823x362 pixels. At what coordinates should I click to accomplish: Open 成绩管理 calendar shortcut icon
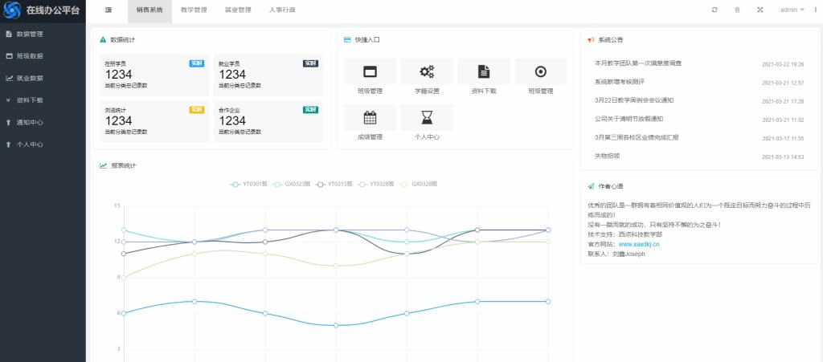point(370,118)
